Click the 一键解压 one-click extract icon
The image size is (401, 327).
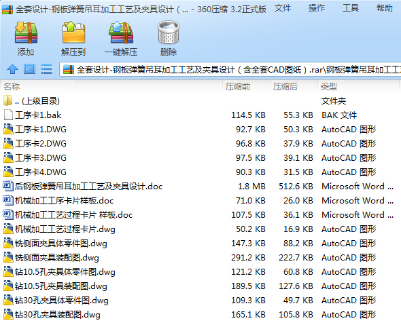tap(121, 33)
